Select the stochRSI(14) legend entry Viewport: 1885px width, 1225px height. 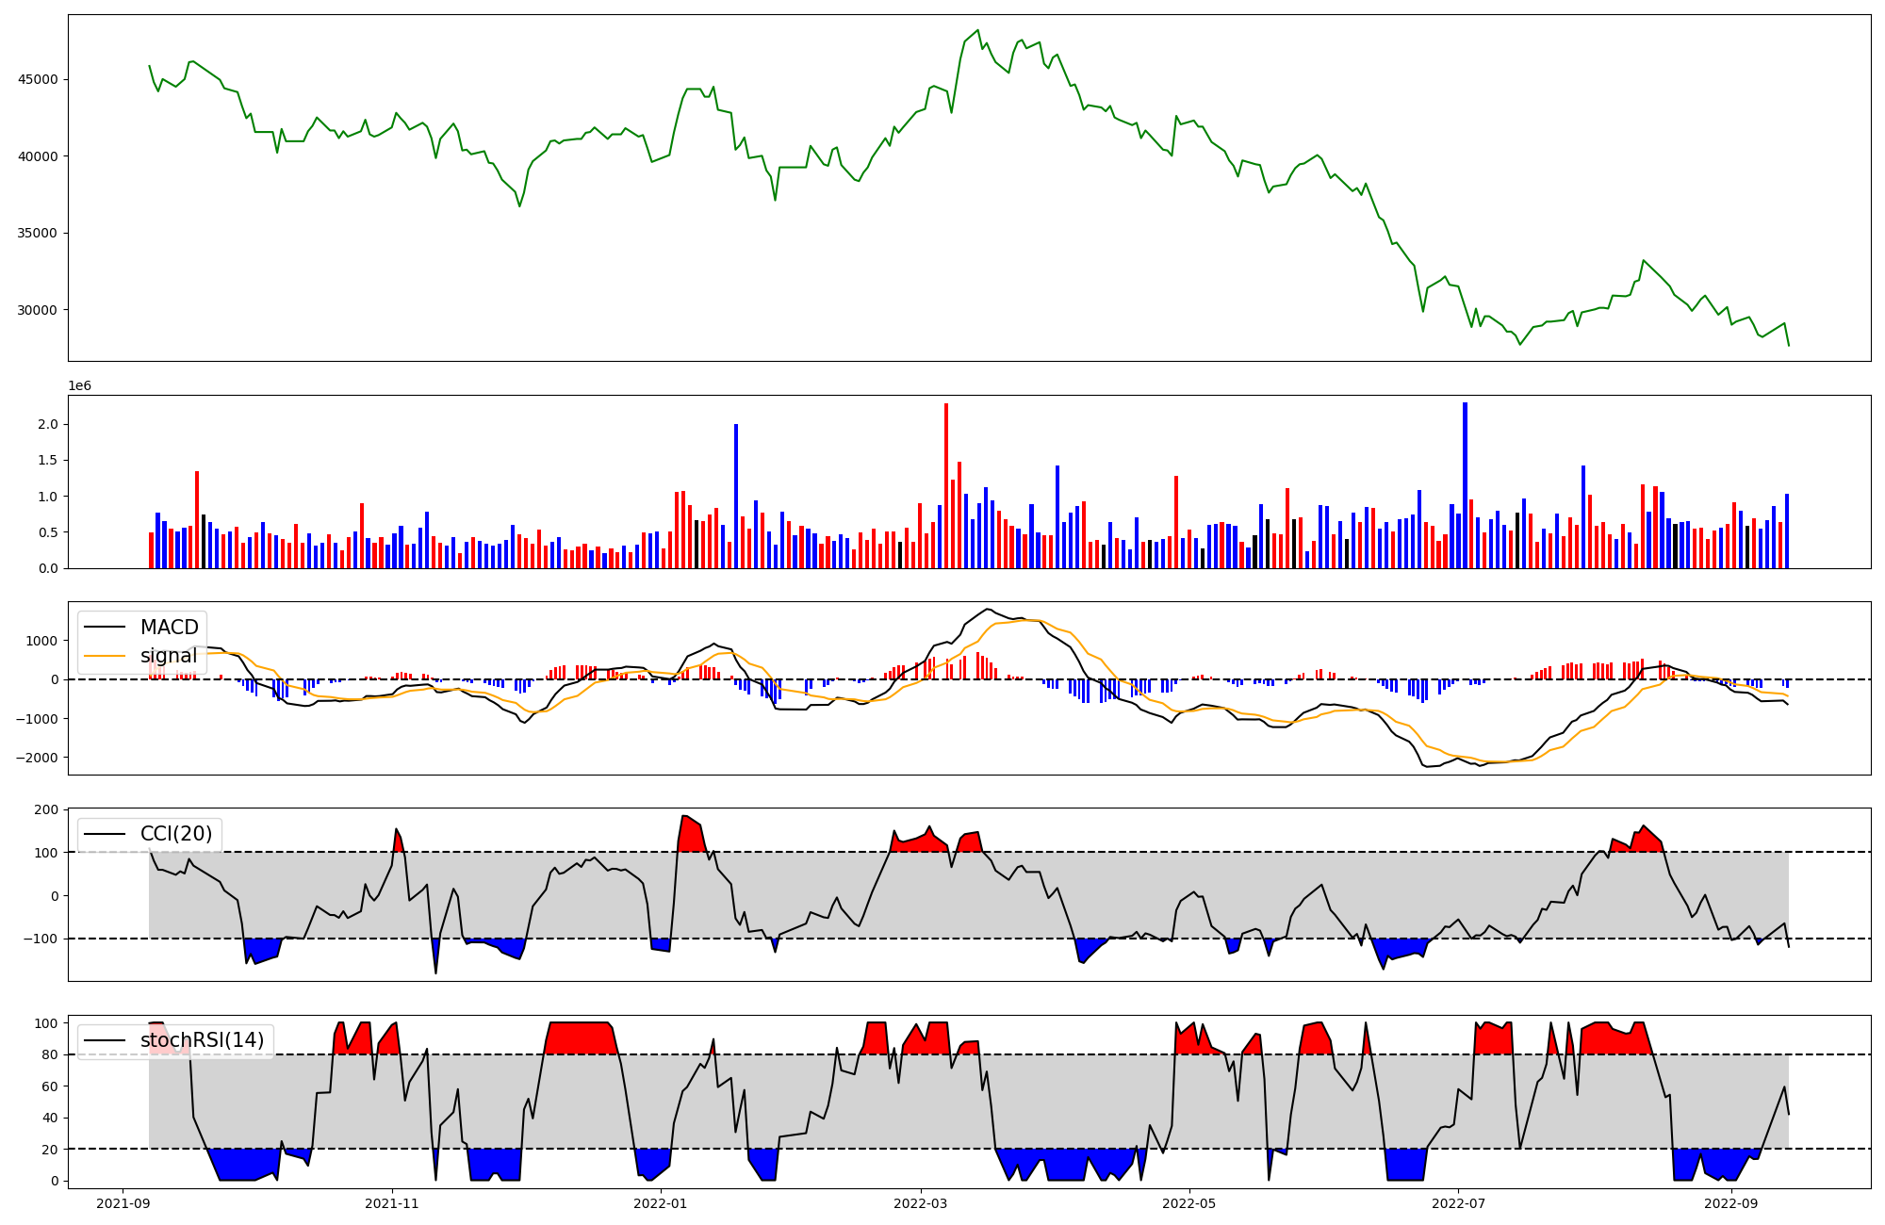point(202,1040)
